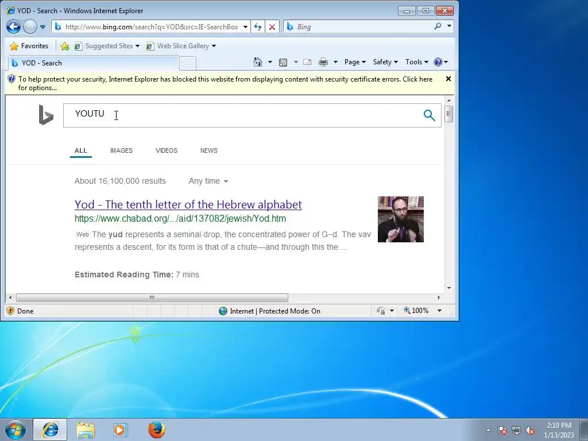
Task: Launch Firefox from the taskbar
Action: [156, 430]
